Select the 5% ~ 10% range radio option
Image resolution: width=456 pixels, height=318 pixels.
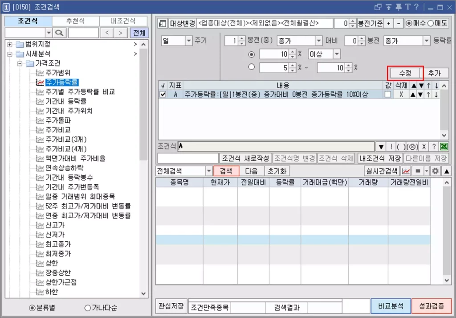click(252, 67)
